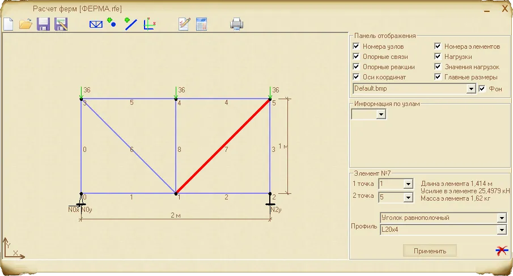Expand Уголок равнополочный profile type dropdown
Image resolution: width=513 pixels, height=276 pixels.
[x=502, y=218]
